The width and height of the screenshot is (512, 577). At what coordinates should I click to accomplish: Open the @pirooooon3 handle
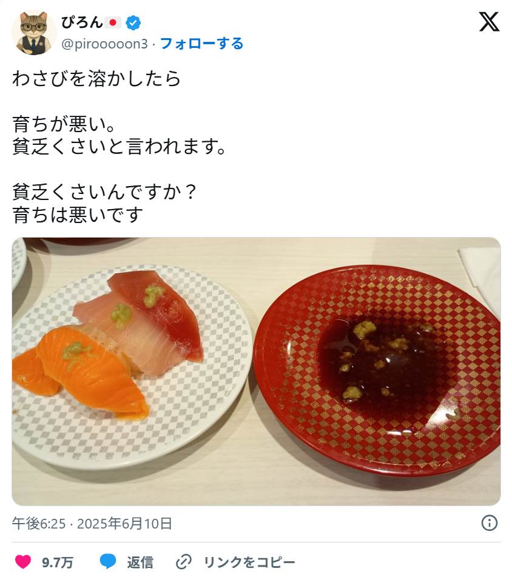click(104, 44)
